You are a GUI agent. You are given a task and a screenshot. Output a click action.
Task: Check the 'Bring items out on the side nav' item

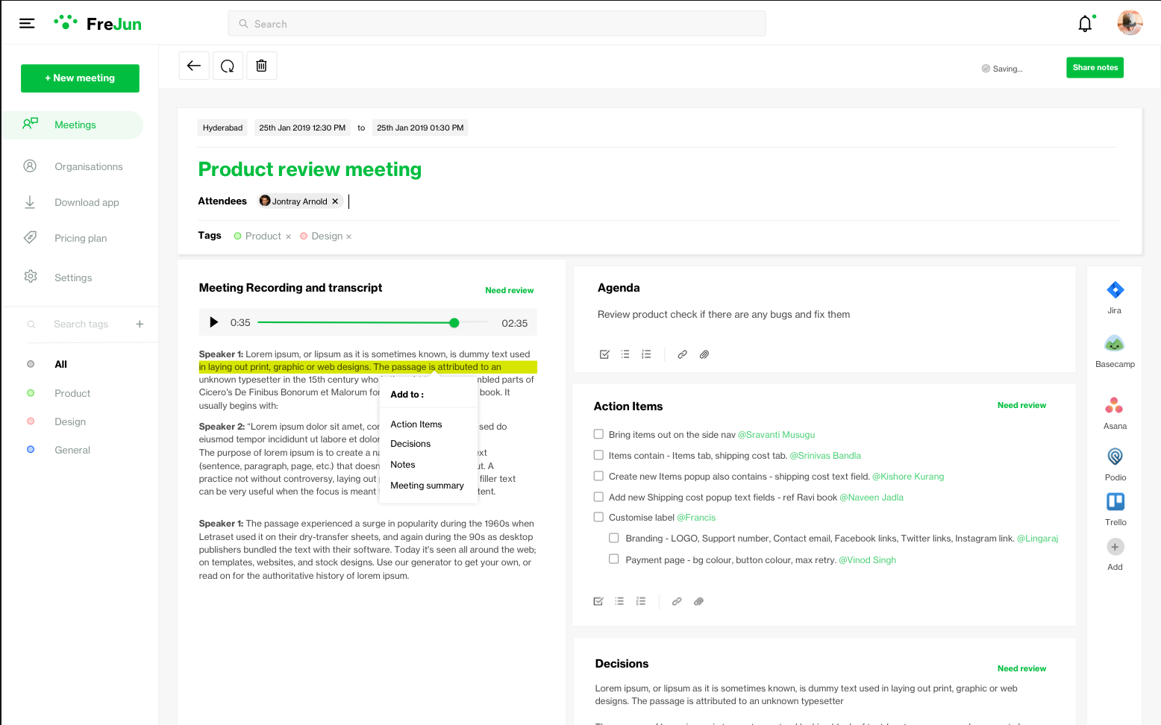(x=598, y=434)
